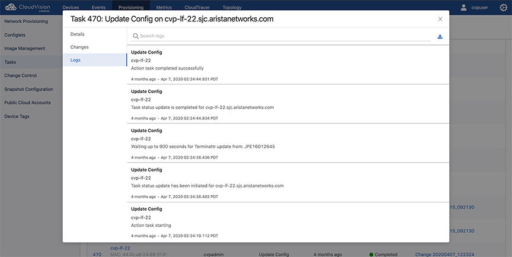Click Completed status in task table
Image resolution: width=512 pixels, height=257 pixels.
(x=383, y=255)
